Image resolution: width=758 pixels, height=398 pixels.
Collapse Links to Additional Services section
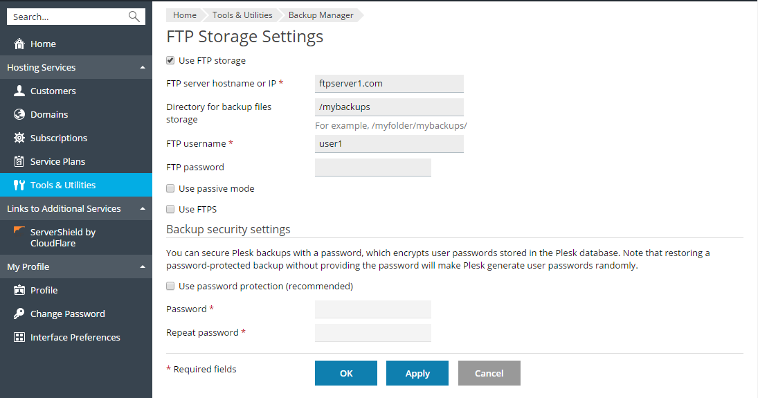(142, 208)
